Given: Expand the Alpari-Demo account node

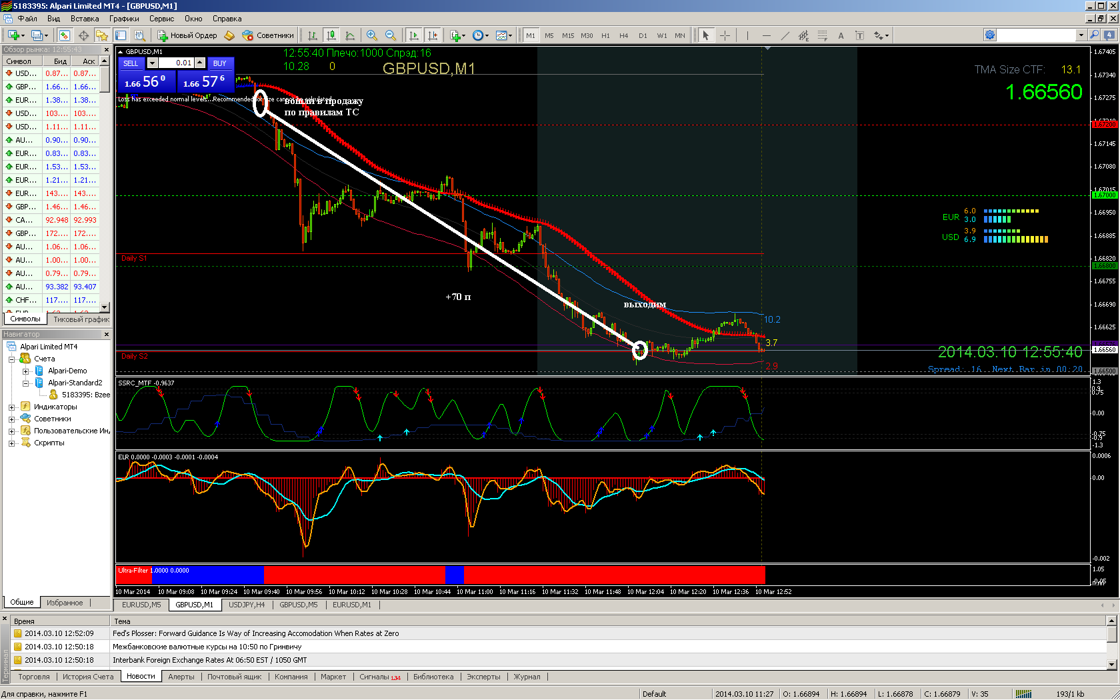Looking at the screenshot, I should 25,371.
